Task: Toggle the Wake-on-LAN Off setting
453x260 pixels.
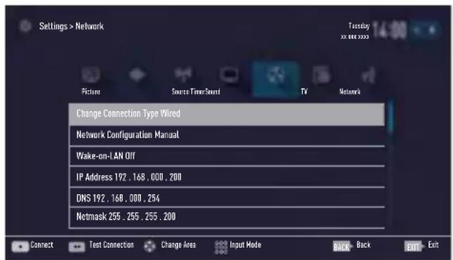Action: tap(226, 156)
